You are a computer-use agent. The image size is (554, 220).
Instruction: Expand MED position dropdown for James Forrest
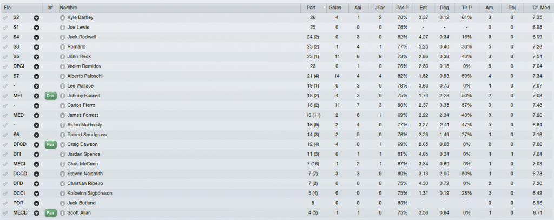(x=36, y=116)
